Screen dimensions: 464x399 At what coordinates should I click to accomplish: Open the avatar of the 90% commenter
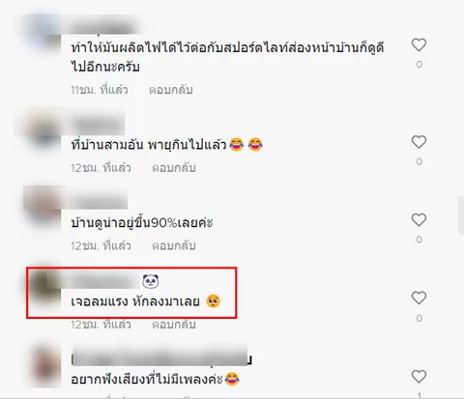point(43,208)
